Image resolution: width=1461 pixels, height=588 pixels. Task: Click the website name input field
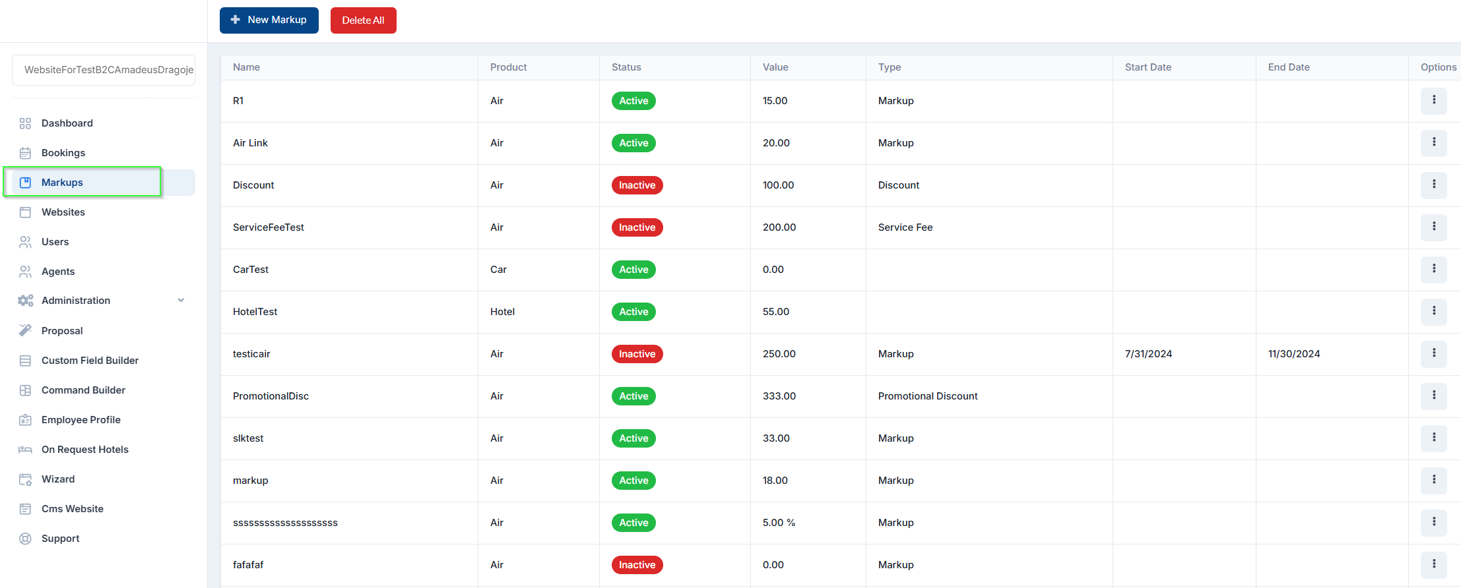coord(104,70)
